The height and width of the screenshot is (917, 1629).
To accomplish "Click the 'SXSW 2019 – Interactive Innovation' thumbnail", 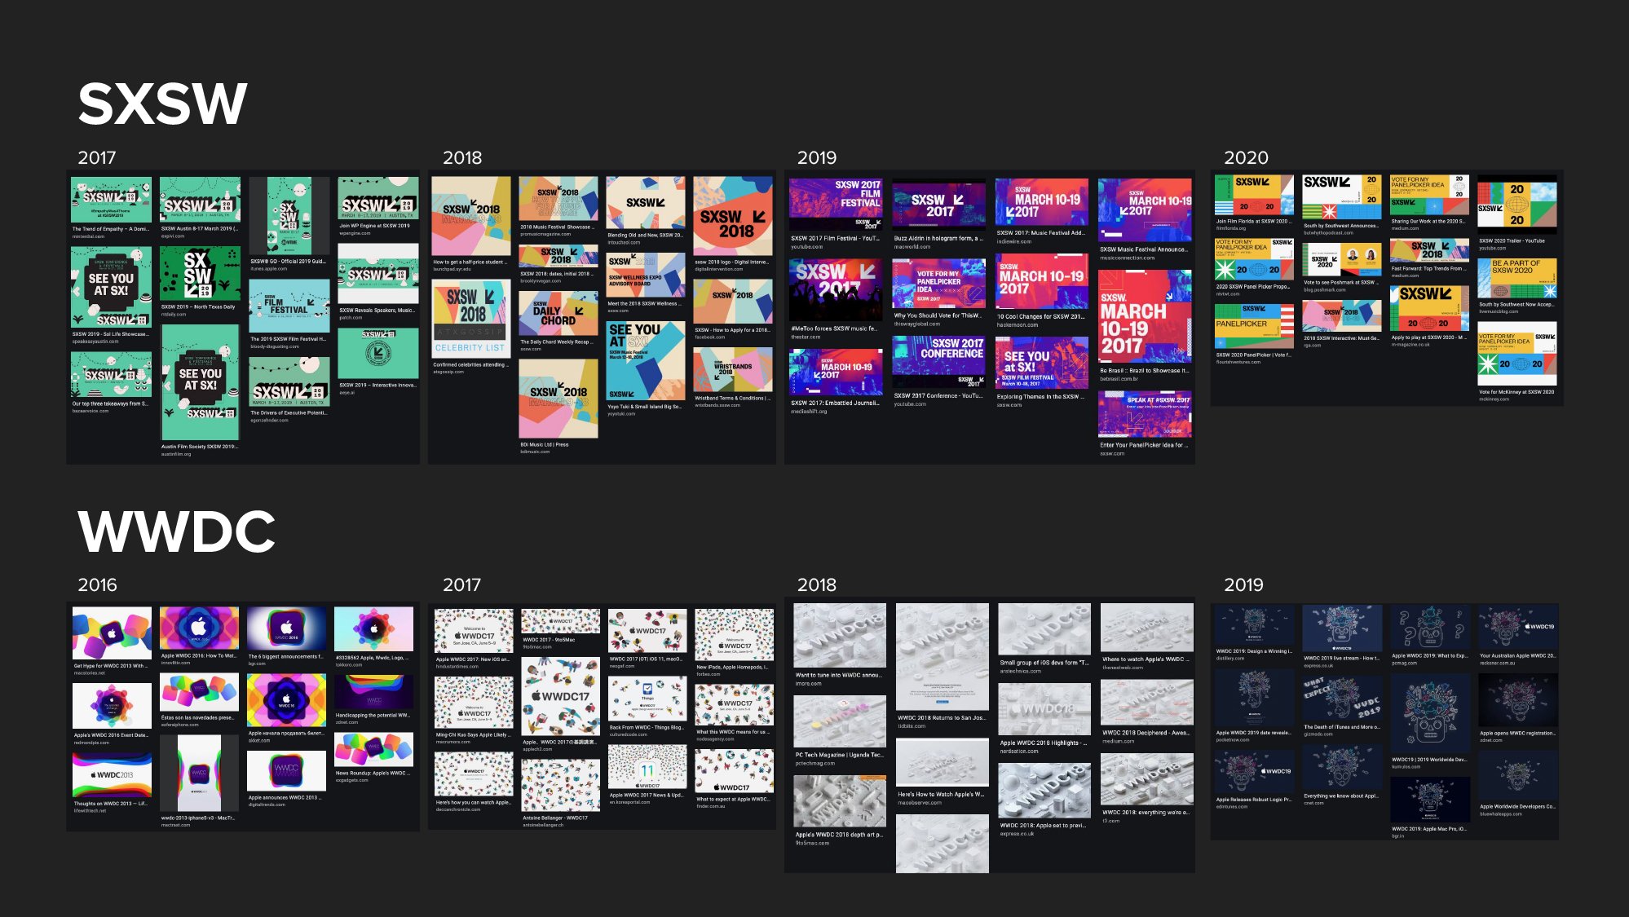I will (x=377, y=354).
